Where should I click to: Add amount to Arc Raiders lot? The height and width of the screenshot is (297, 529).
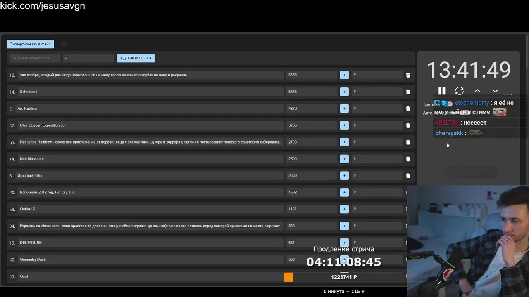pos(344,108)
